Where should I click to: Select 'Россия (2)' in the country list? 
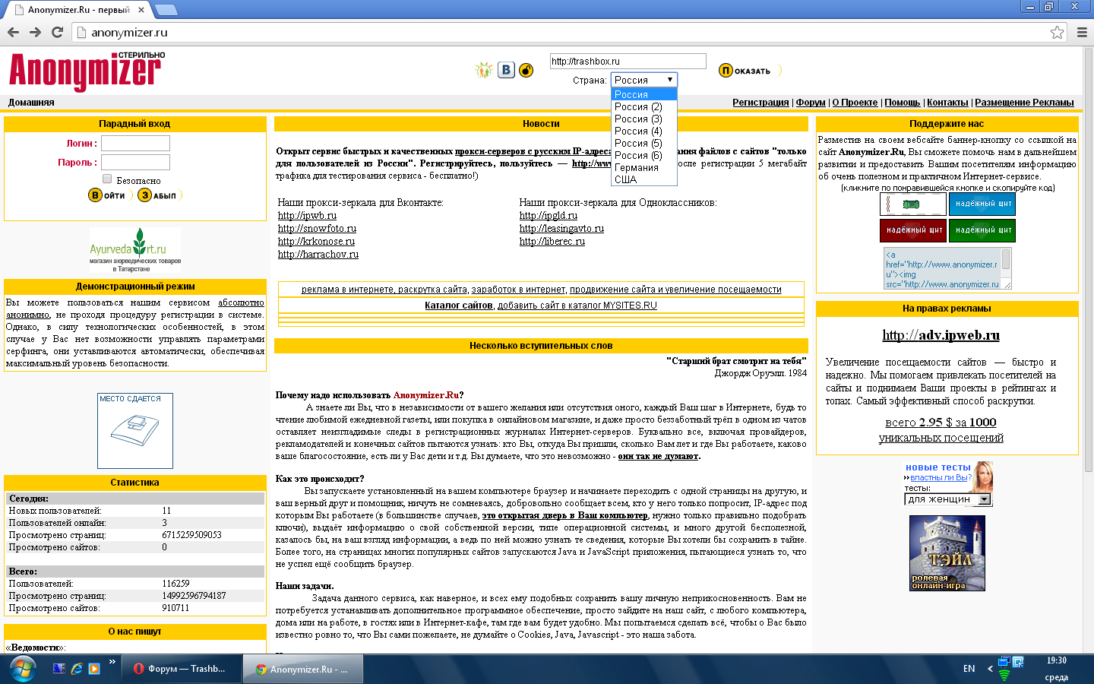point(643,106)
